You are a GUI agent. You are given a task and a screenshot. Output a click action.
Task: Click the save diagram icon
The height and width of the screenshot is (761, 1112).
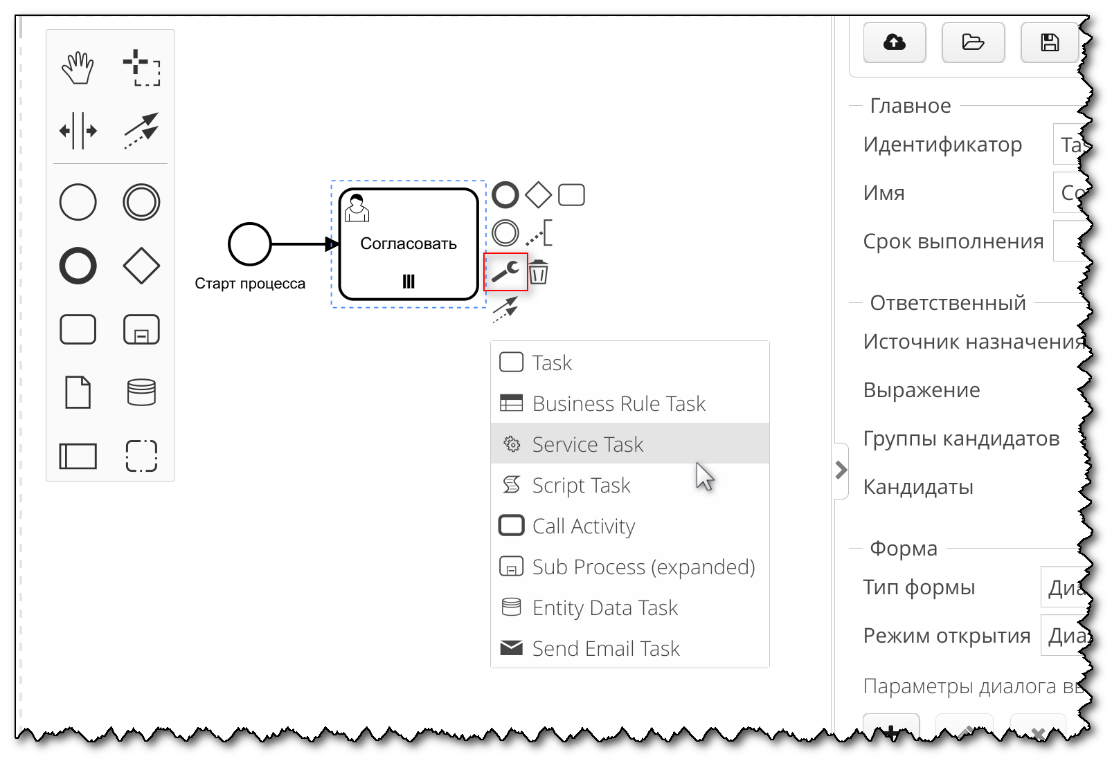tap(1050, 42)
